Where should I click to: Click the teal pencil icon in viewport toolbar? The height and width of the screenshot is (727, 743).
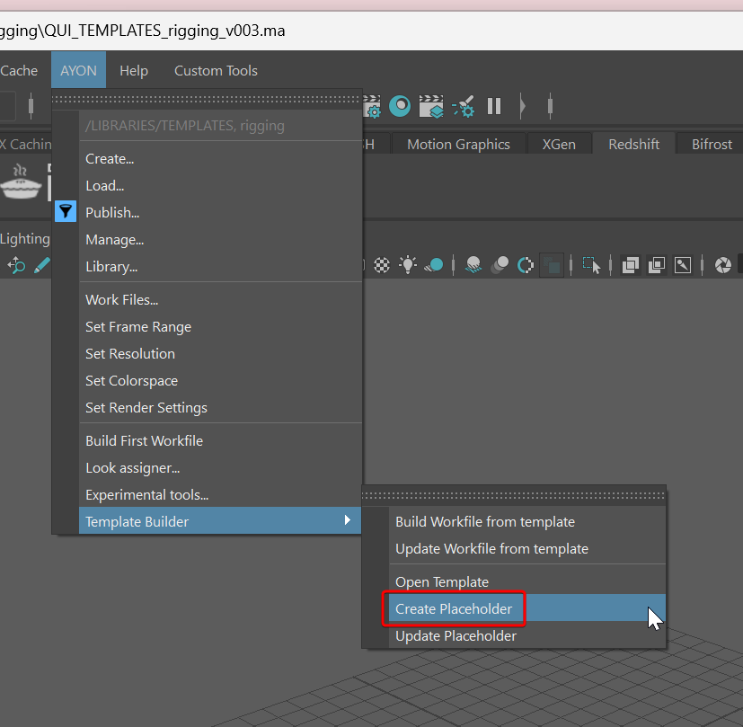[x=41, y=265]
